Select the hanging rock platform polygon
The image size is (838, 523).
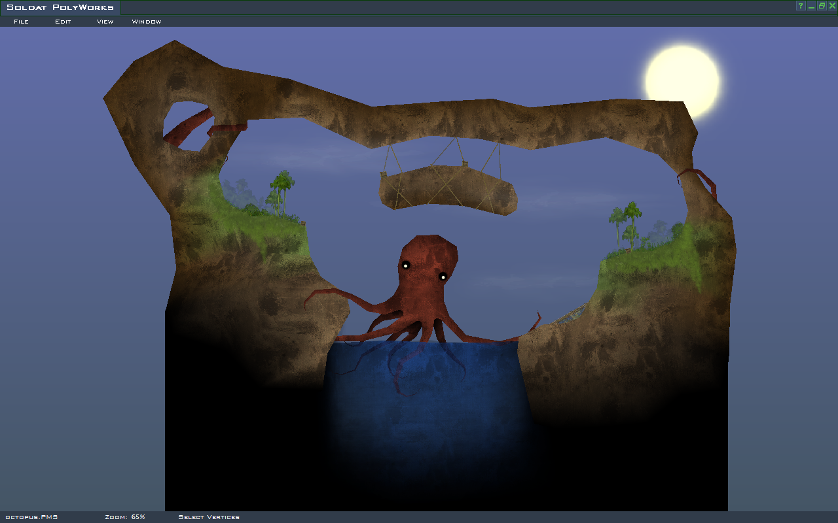tap(448, 190)
